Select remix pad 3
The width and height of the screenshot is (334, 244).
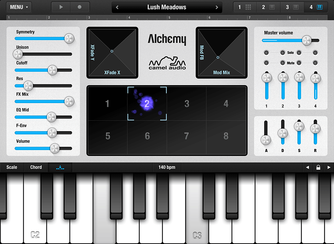pos(187,103)
